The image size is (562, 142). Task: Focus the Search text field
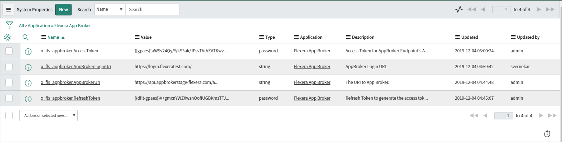click(x=152, y=9)
